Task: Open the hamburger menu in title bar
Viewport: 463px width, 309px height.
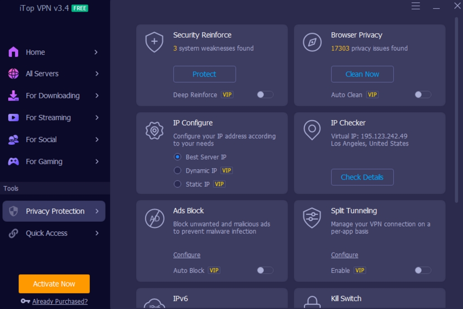Action: [x=416, y=6]
